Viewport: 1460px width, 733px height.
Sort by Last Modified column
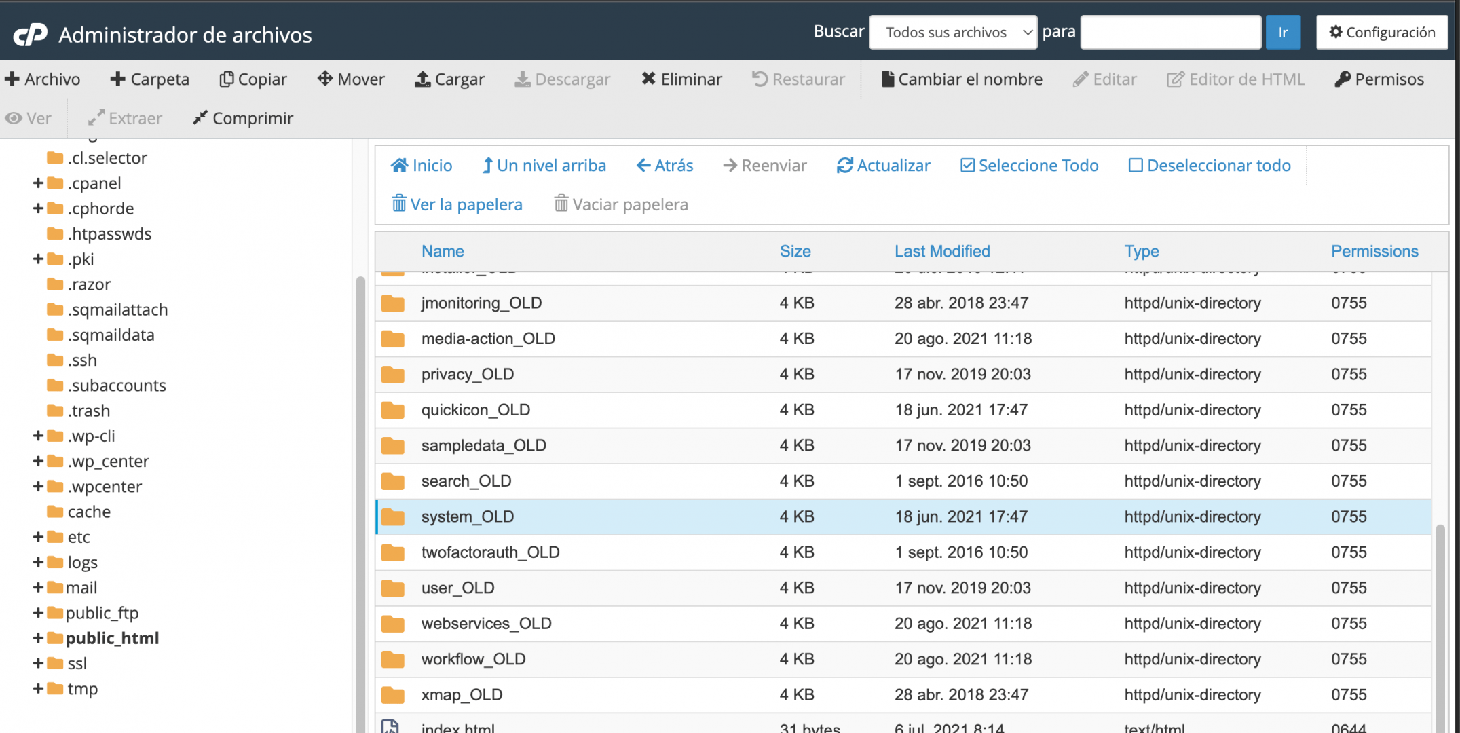click(942, 251)
